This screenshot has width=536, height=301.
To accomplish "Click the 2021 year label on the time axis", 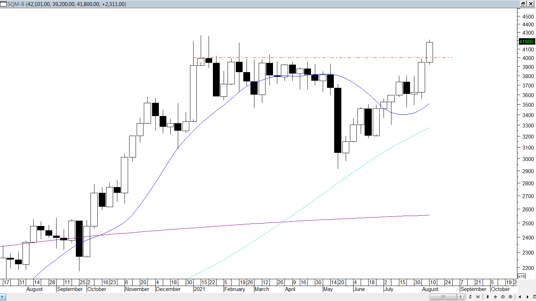I will [199, 289].
